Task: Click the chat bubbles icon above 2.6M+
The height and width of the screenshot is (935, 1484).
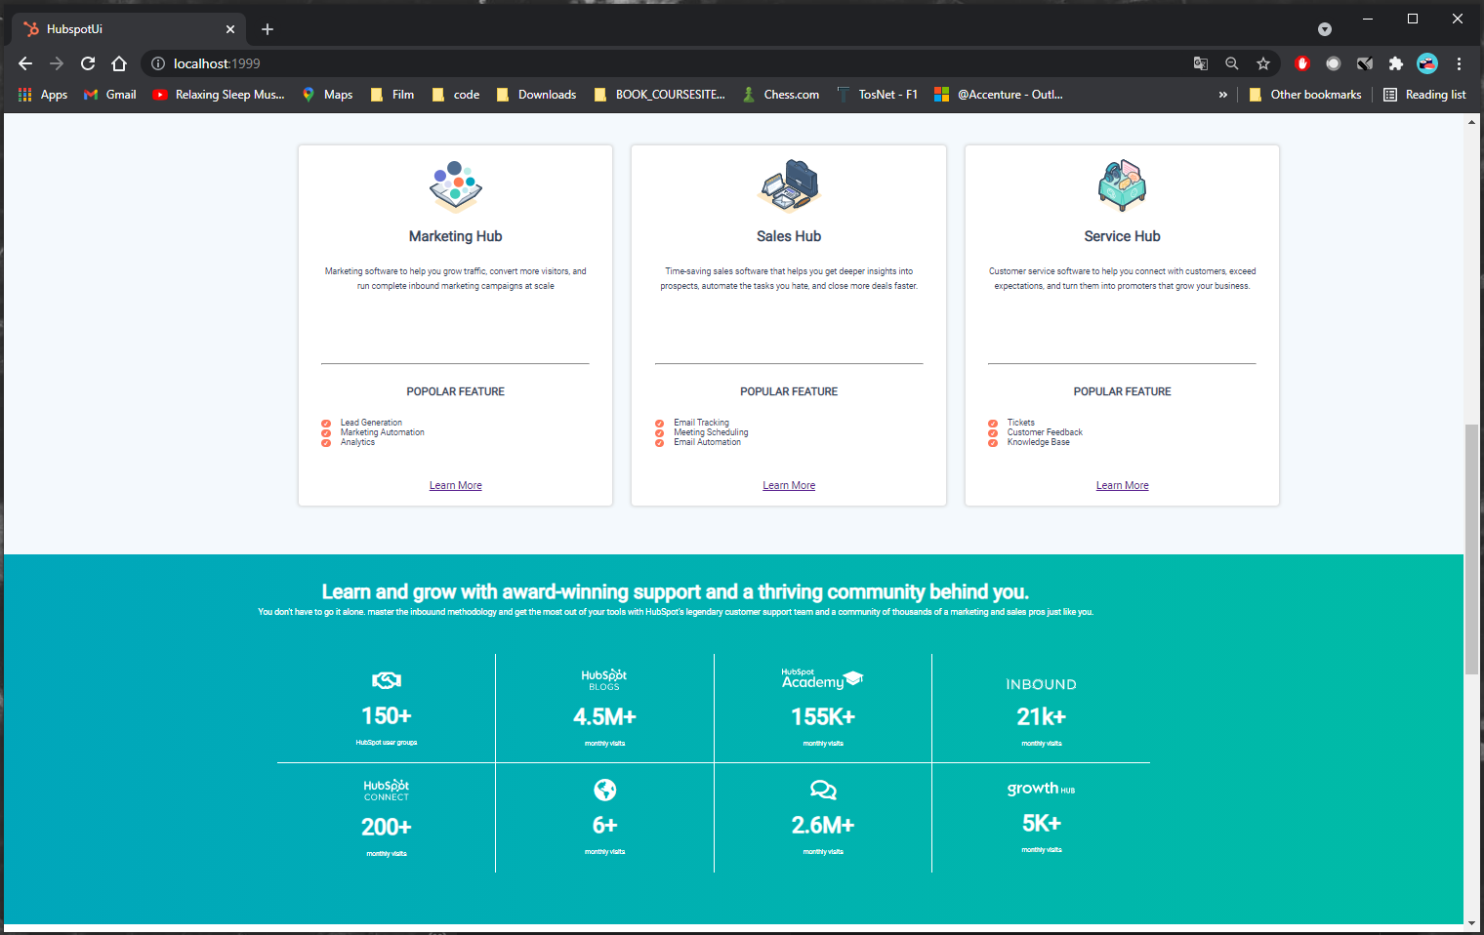Action: click(x=823, y=790)
